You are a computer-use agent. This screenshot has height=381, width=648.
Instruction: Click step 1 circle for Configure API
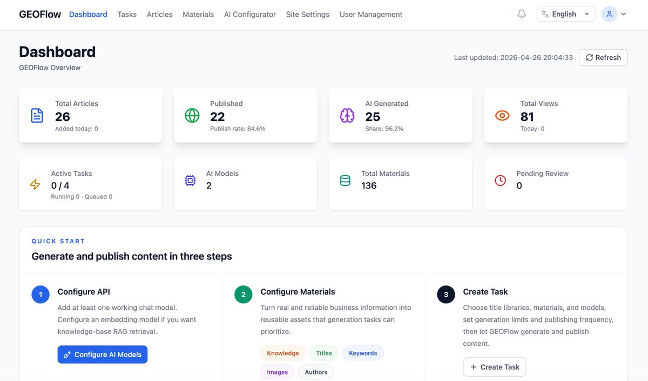pos(40,295)
